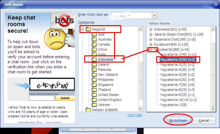Select Nusantara Chat(199) [w16] room
This screenshot has width=220, height=134.
tap(175, 39)
